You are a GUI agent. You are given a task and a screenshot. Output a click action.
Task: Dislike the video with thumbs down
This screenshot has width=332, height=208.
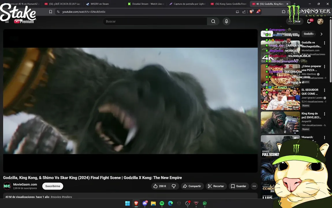[x=174, y=186]
